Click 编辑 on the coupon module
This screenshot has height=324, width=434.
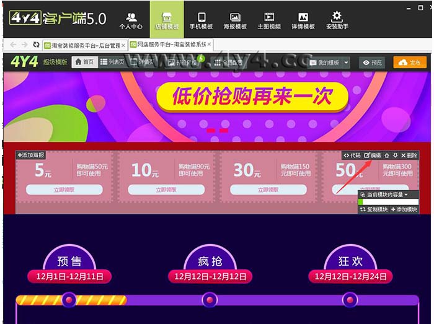coord(372,155)
